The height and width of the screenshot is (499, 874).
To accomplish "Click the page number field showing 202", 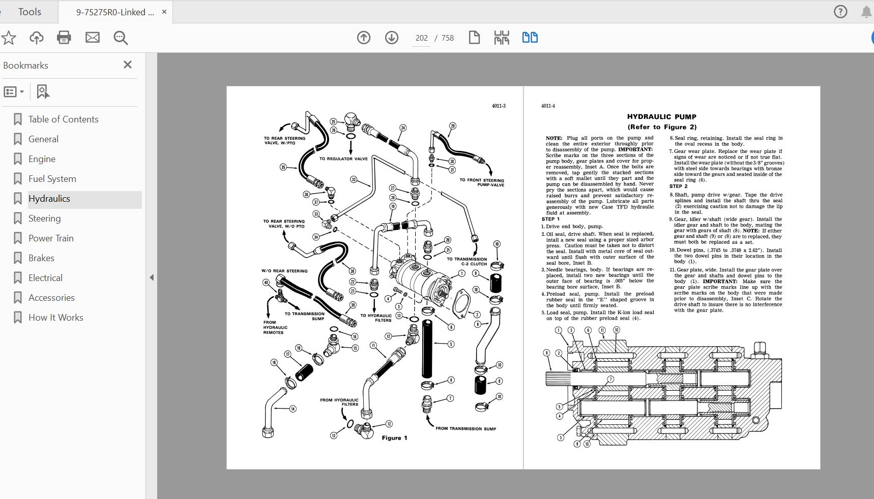I will click(x=421, y=37).
